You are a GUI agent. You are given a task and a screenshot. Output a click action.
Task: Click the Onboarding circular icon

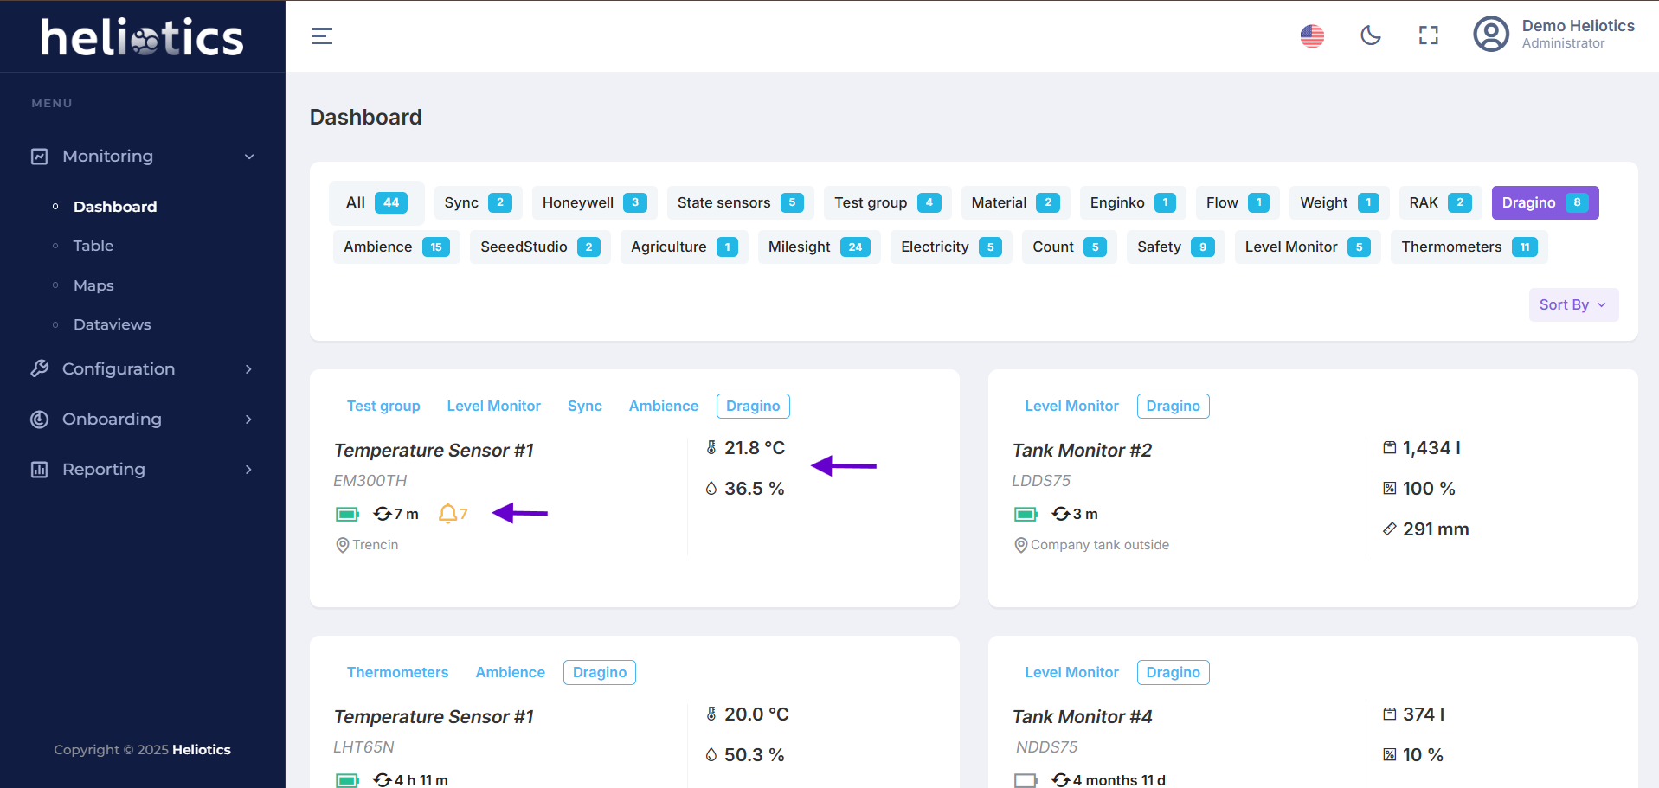[x=40, y=420]
